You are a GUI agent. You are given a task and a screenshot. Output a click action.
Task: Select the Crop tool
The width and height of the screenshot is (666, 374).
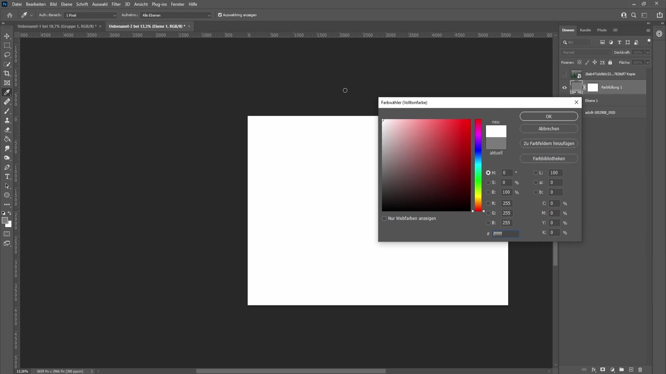(7, 73)
